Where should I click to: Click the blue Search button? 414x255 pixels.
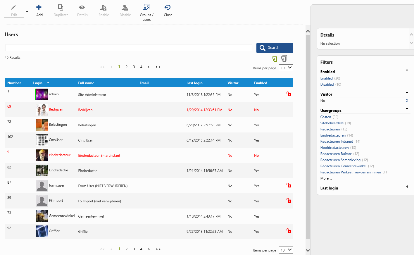tap(275, 48)
